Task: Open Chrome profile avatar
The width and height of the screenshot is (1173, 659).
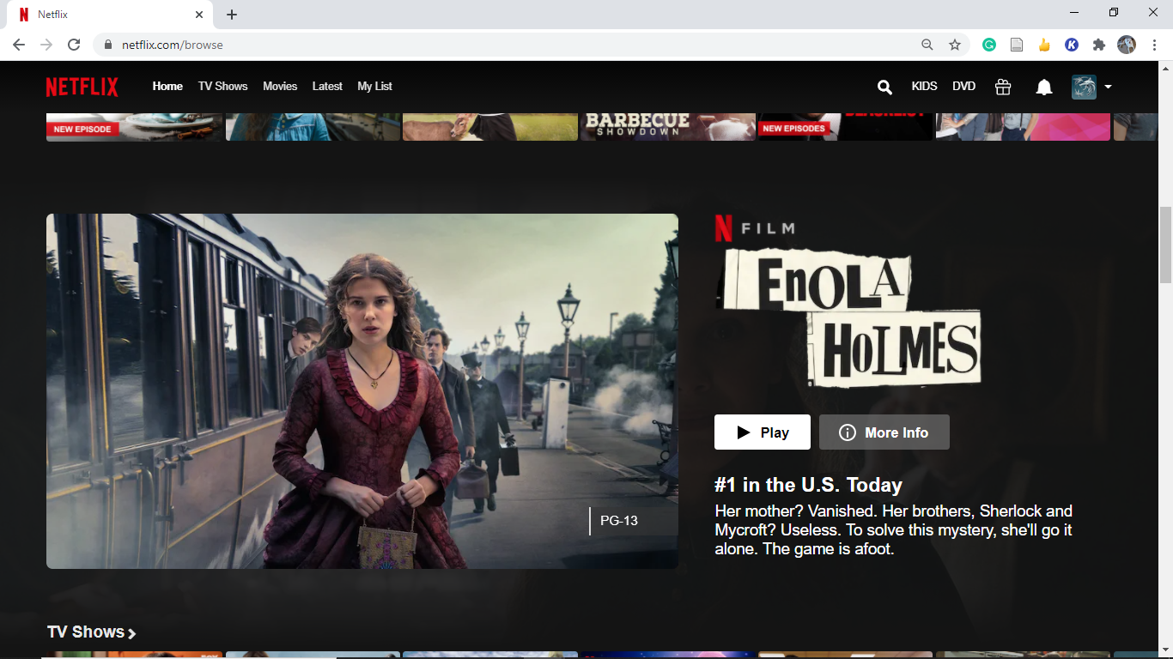Action: click(x=1127, y=45)
